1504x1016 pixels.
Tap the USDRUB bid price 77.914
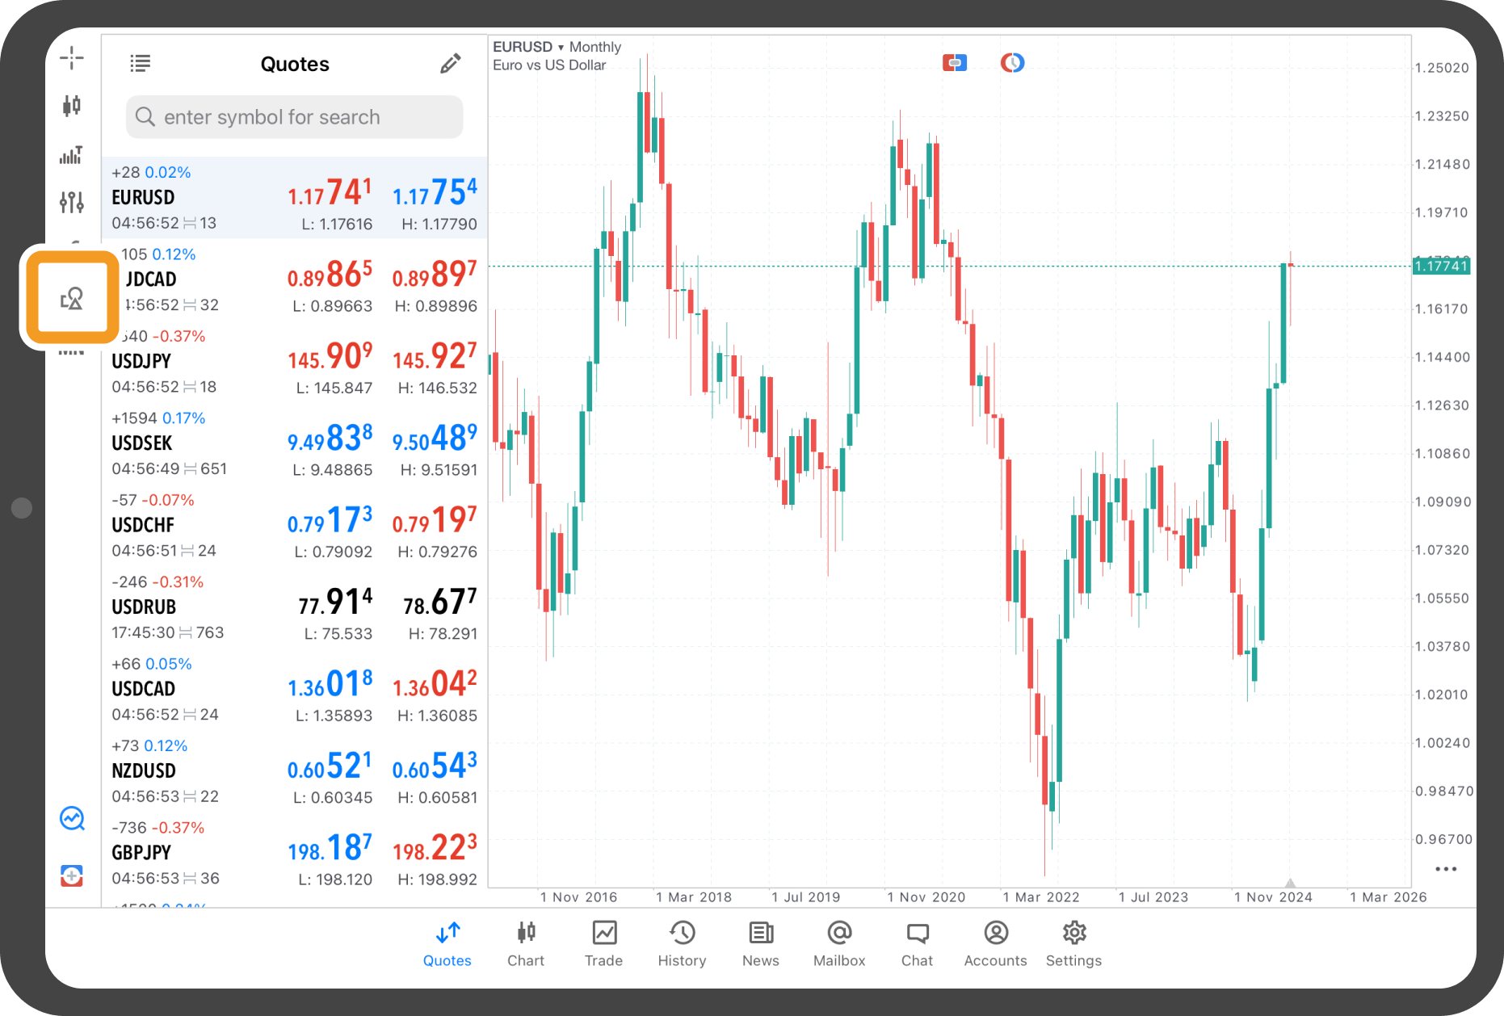point(335,602)
